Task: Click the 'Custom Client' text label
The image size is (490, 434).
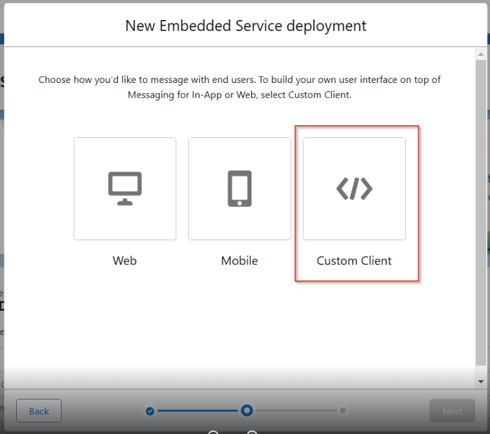Action: (x=354, y=261)
